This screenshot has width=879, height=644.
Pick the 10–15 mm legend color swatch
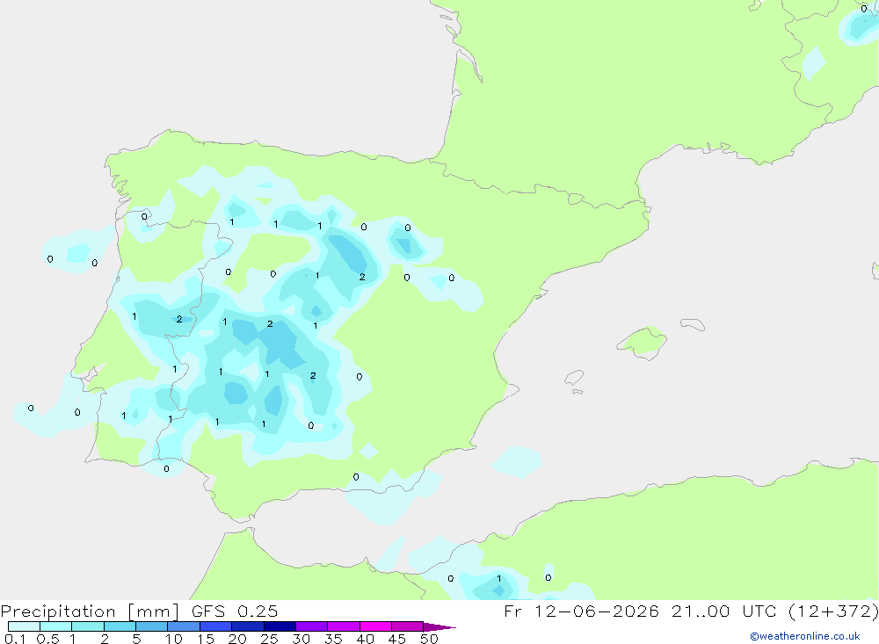(x=184, y=626)
